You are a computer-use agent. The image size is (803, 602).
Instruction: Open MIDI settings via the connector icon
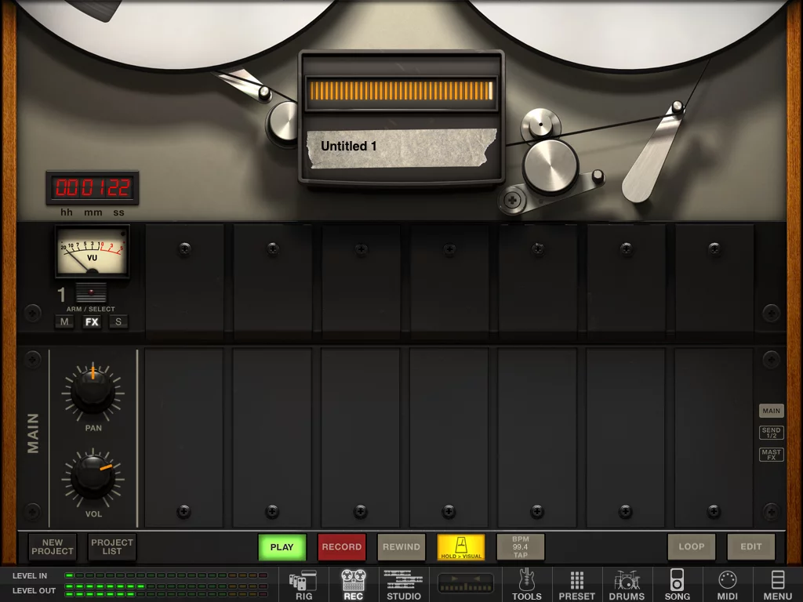click(x=727, y=584)
